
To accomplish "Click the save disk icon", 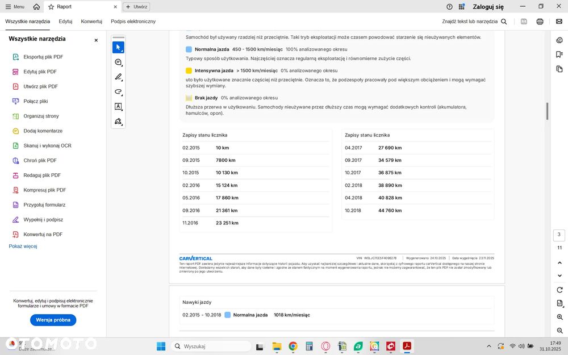I will [524, 22].
